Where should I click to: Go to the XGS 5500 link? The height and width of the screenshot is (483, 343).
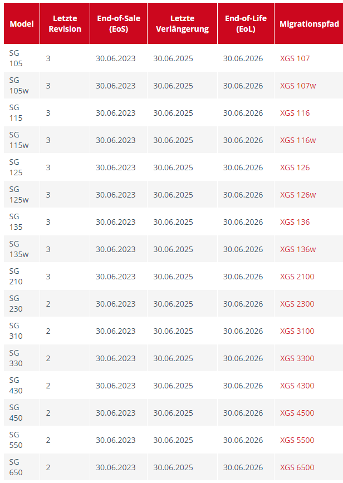pyautogui.click(x=297, y=440)
